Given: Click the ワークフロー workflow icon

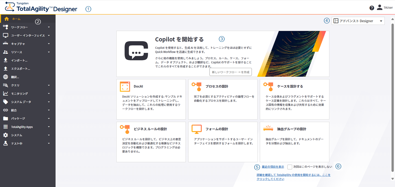Looking at the screenshot, I should pyautogui.click(x=6, y=27).
